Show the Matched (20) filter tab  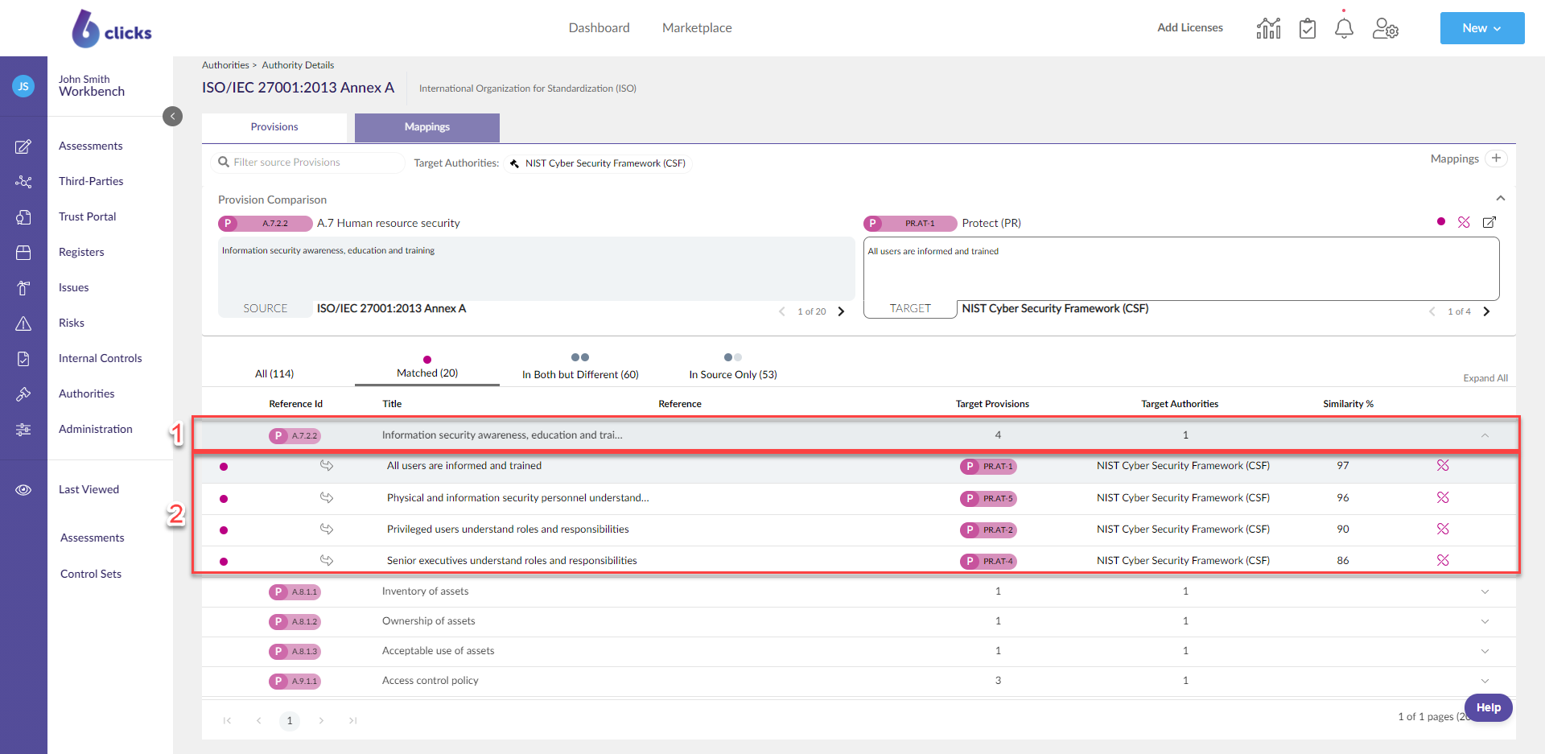click(x=427, y=373)
